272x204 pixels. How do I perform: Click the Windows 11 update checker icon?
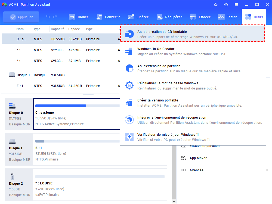point(129,137)
